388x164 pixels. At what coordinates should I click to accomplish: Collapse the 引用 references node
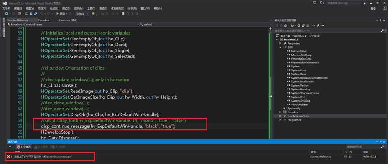tap(281, 47)
